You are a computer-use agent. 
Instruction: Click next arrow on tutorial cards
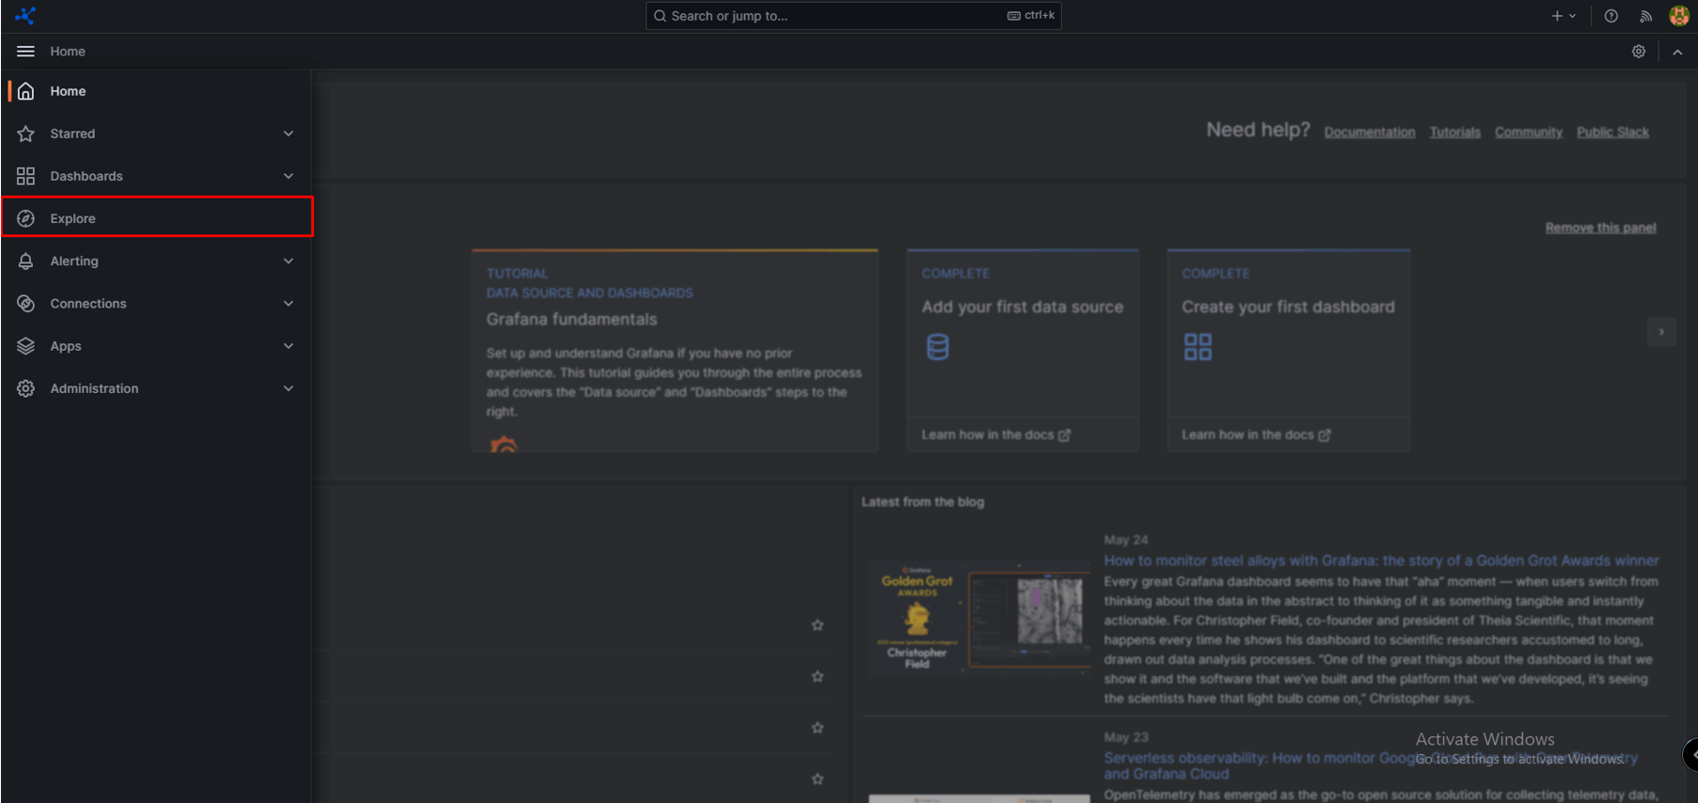[x=1661, y=332]
